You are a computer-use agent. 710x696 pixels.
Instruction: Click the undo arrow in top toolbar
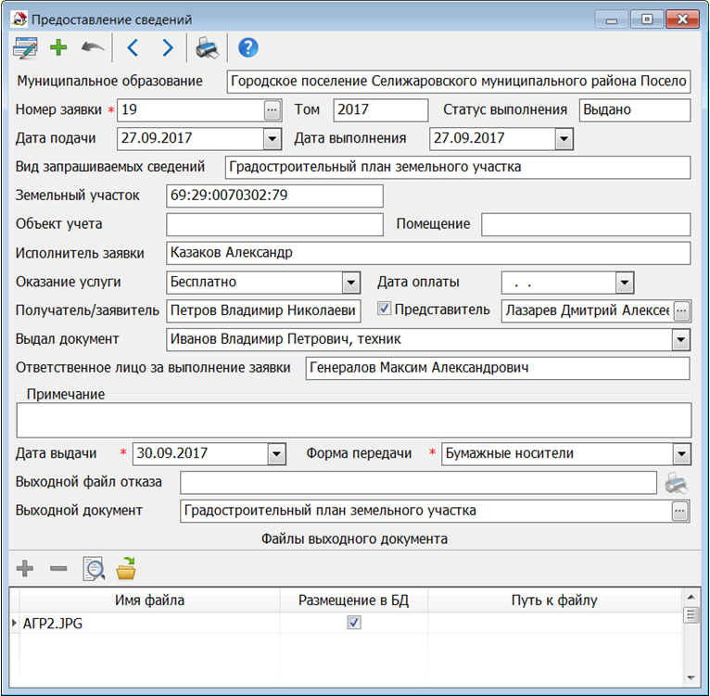pyautogui.click(x=92, y=48)
